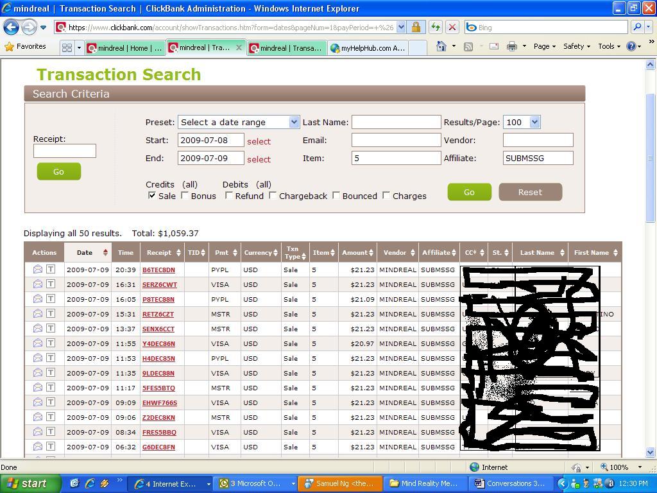Click the Home icon in command bar
Viewport: 657px width, 493px height.
(441, 46)
